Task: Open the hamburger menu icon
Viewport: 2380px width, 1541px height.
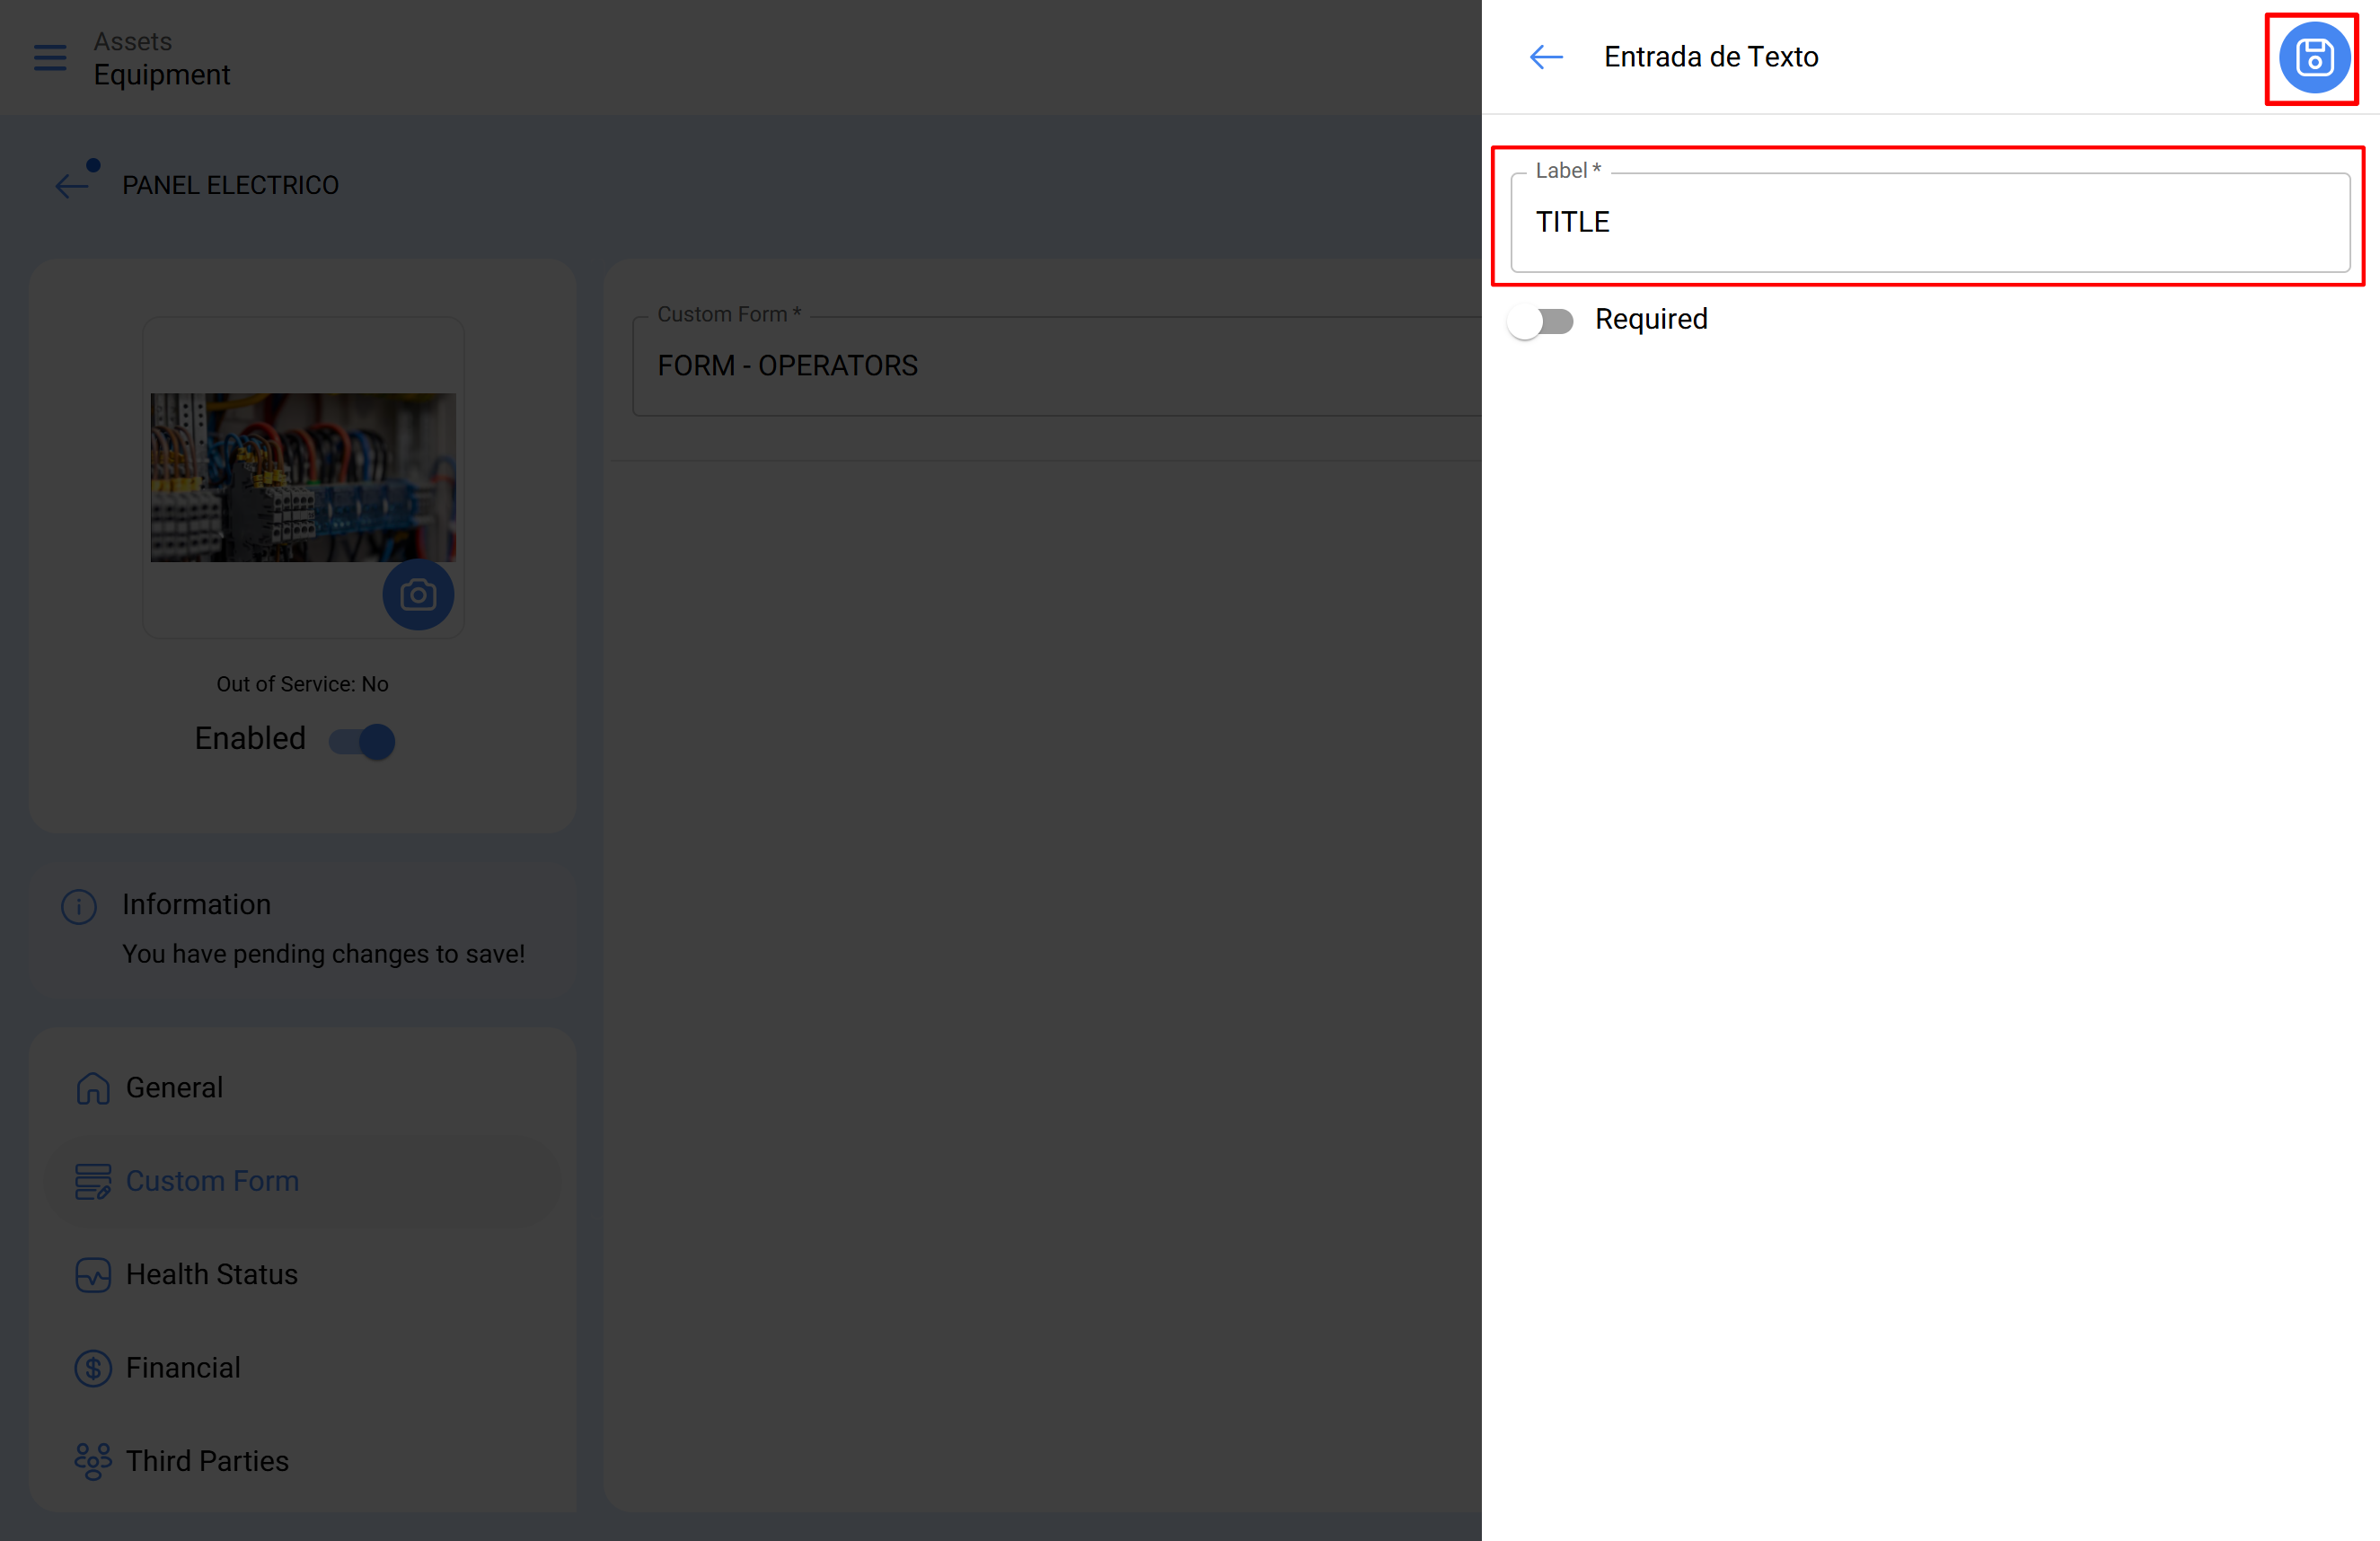Action: tap(50, 58)
